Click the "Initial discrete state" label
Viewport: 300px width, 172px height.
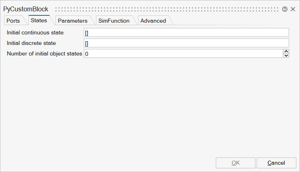(x=31, y=43)
